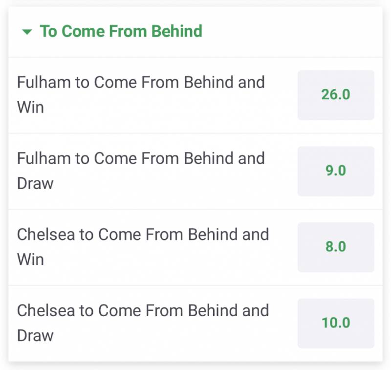Screen dimensions: 391x370
Task: Bet on Fulham comeback win at 26.0
Action: point(336,95)
